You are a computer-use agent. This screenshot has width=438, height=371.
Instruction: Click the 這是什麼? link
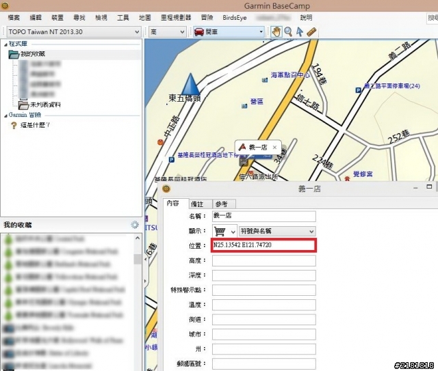point(35,125)
